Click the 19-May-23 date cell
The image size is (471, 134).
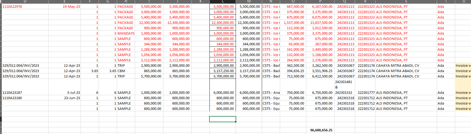[x=71, y=7]
